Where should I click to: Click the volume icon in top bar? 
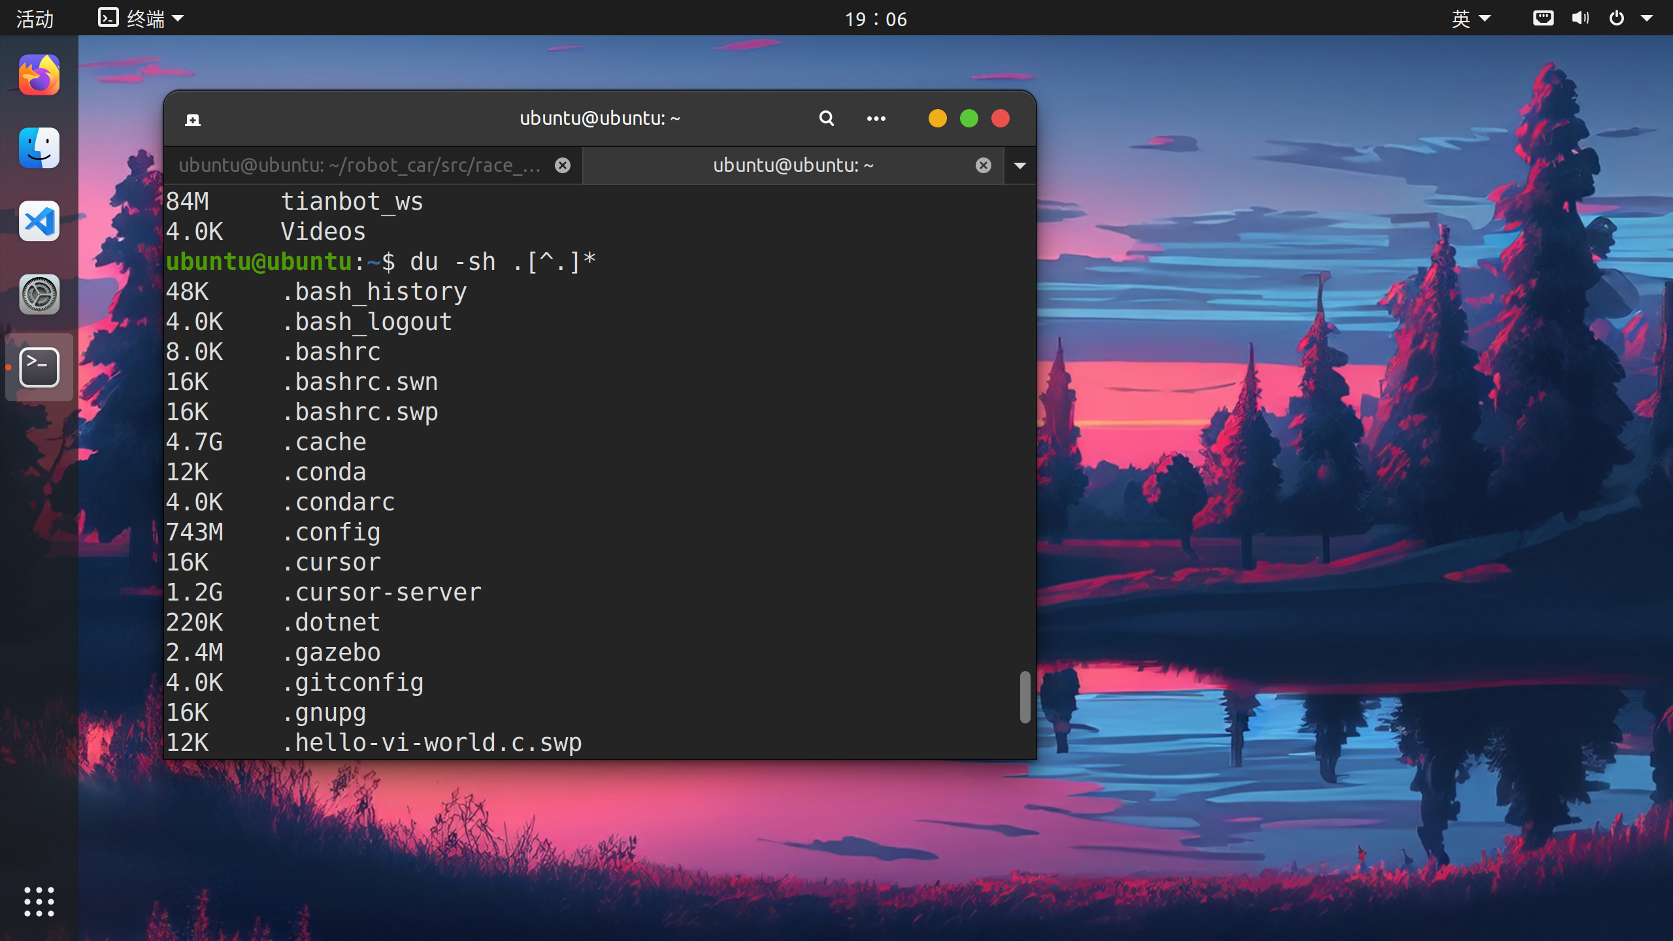click(x=1580, y=18)
